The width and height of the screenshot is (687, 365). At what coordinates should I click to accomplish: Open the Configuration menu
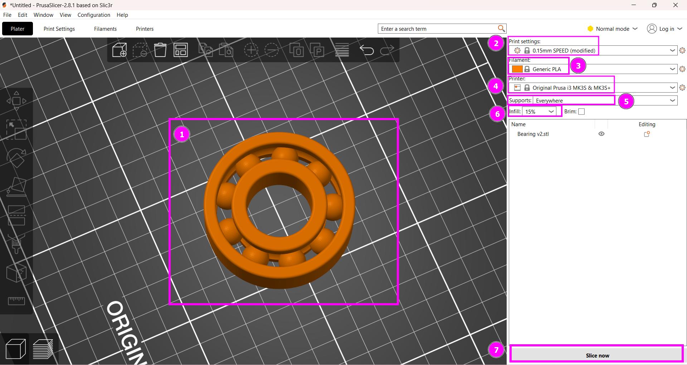tap(94, 15)
